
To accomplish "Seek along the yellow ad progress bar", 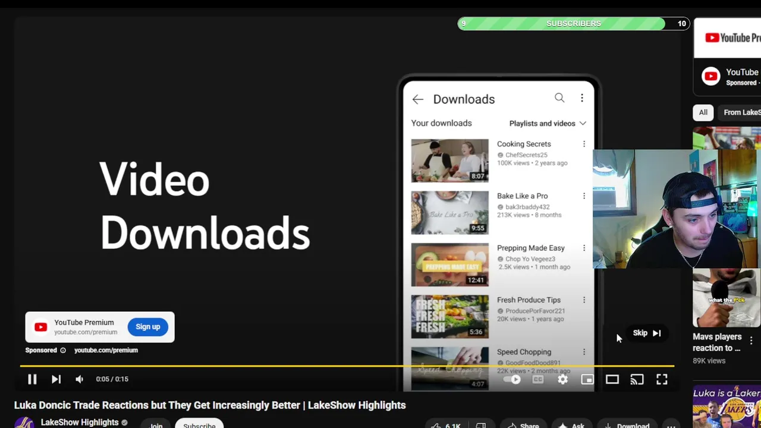I will pyautogui.click(x=347, y=366).
